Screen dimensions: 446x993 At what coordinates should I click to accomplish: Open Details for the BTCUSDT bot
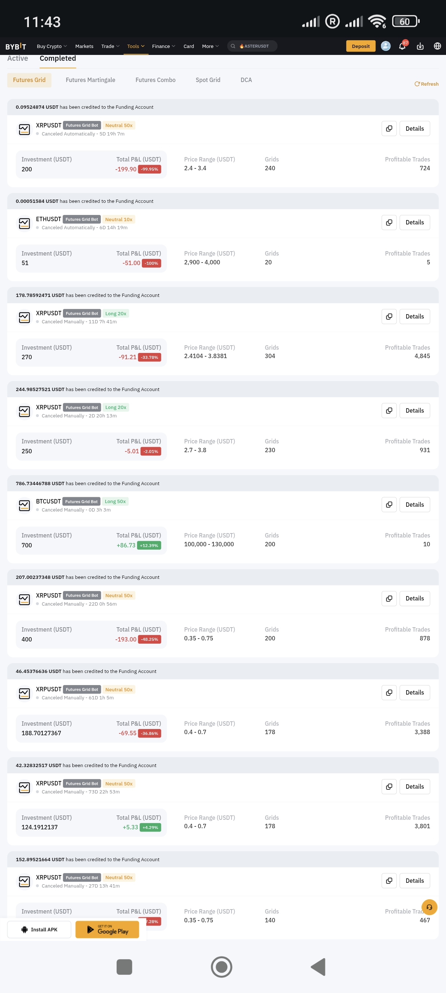(415, 505)
